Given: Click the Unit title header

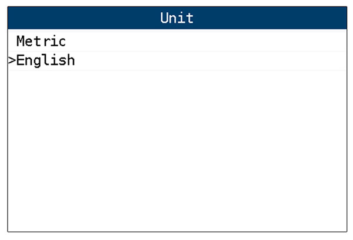Looking at the screenshot, I should 177,18.
